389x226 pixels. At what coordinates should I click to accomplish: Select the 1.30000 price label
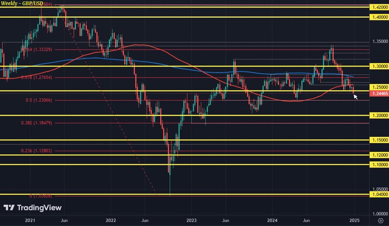click(x=379, y=66)
